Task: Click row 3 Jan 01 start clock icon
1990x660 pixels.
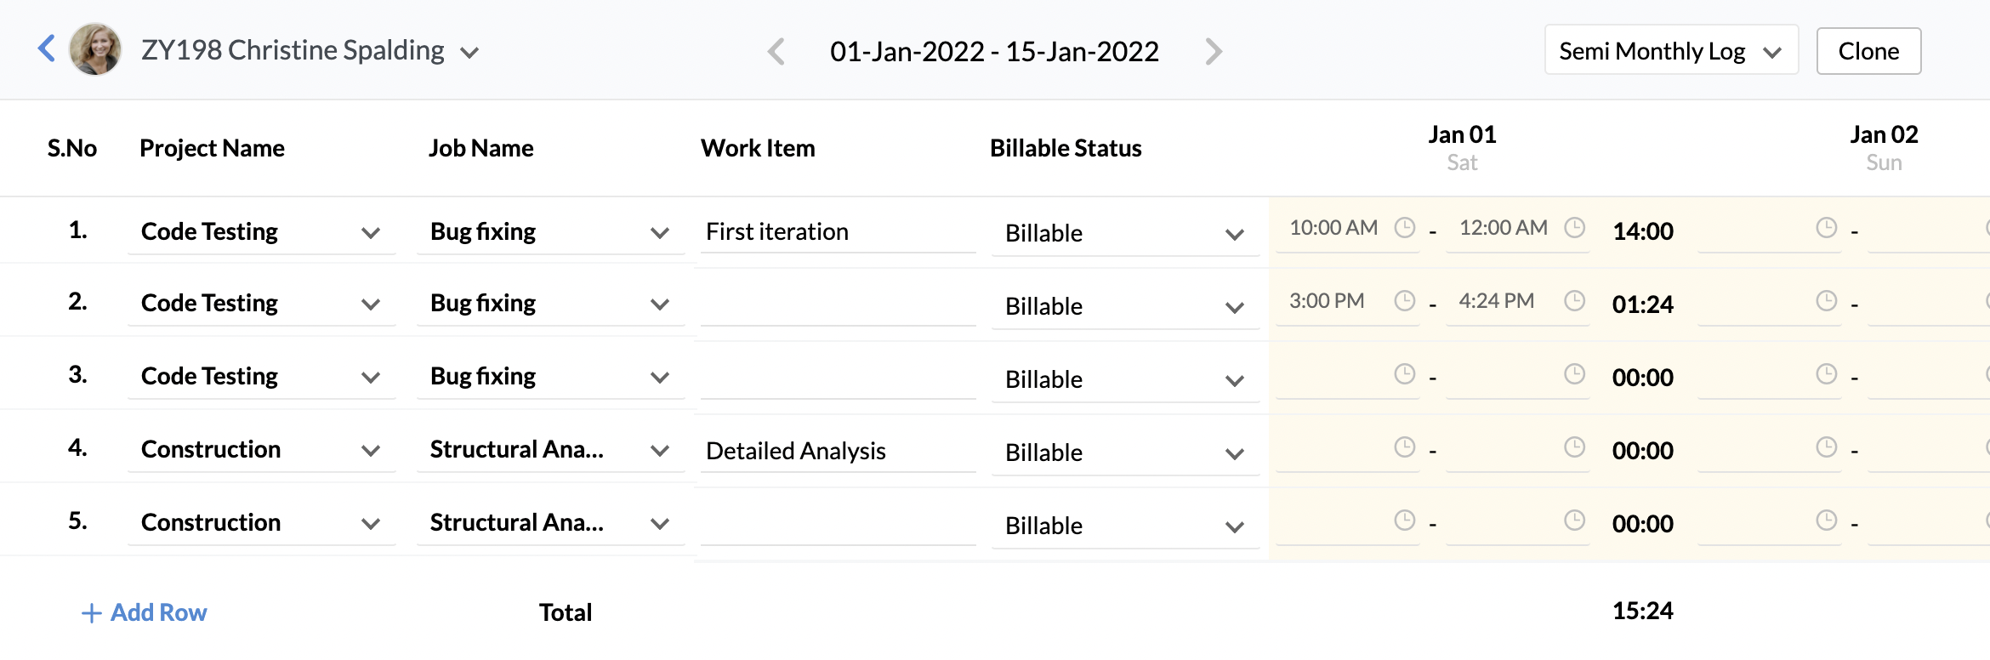Action: point(1405,374)
